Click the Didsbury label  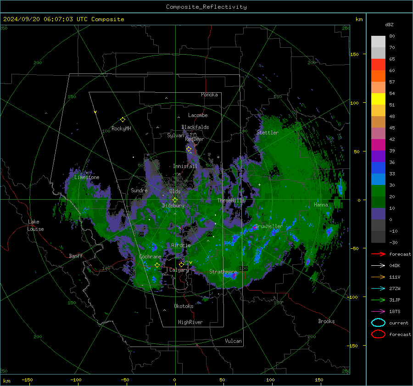pyautogui.click(x=173, y=206)
